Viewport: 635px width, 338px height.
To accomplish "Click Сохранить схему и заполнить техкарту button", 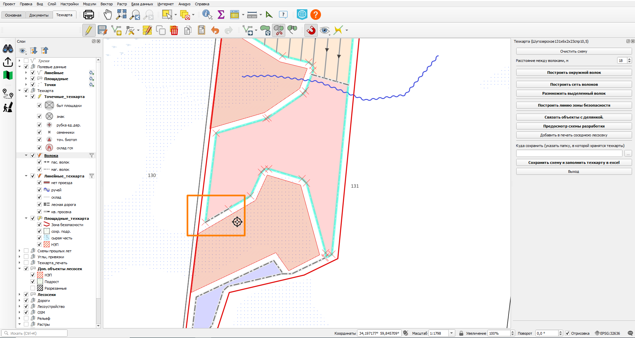I will click(574, 163).
